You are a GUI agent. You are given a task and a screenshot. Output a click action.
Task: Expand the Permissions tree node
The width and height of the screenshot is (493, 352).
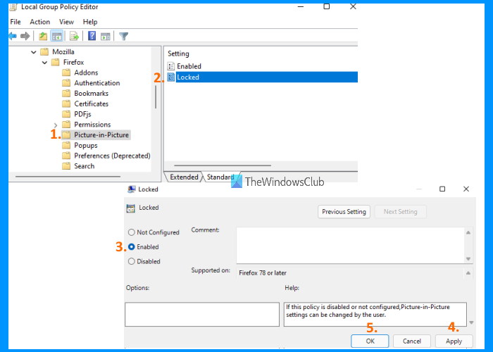(x=56, y=125)
